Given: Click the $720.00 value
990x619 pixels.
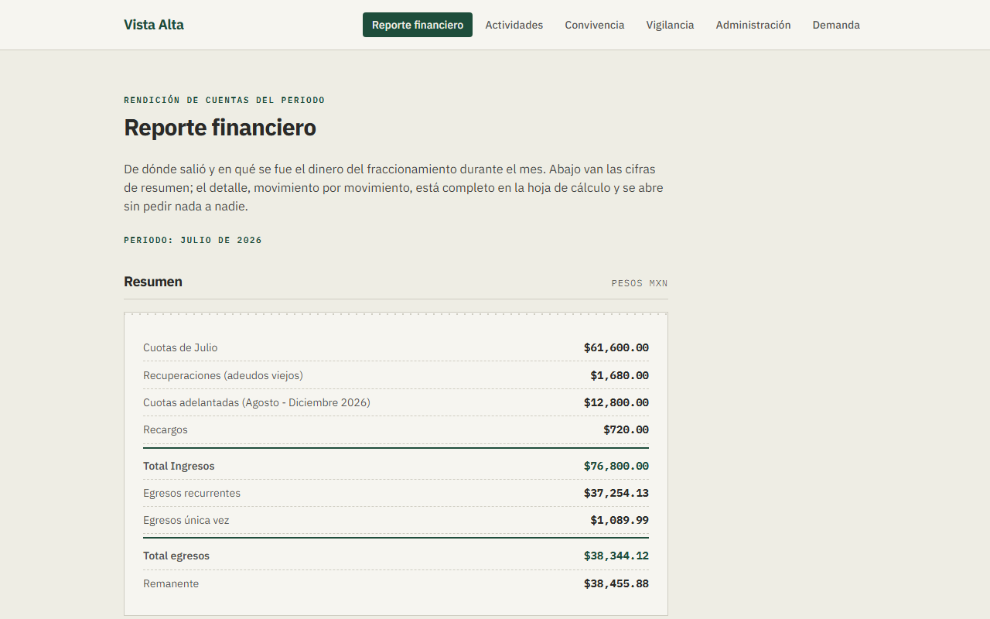Looking at the screenshot, I should [626, 429].
